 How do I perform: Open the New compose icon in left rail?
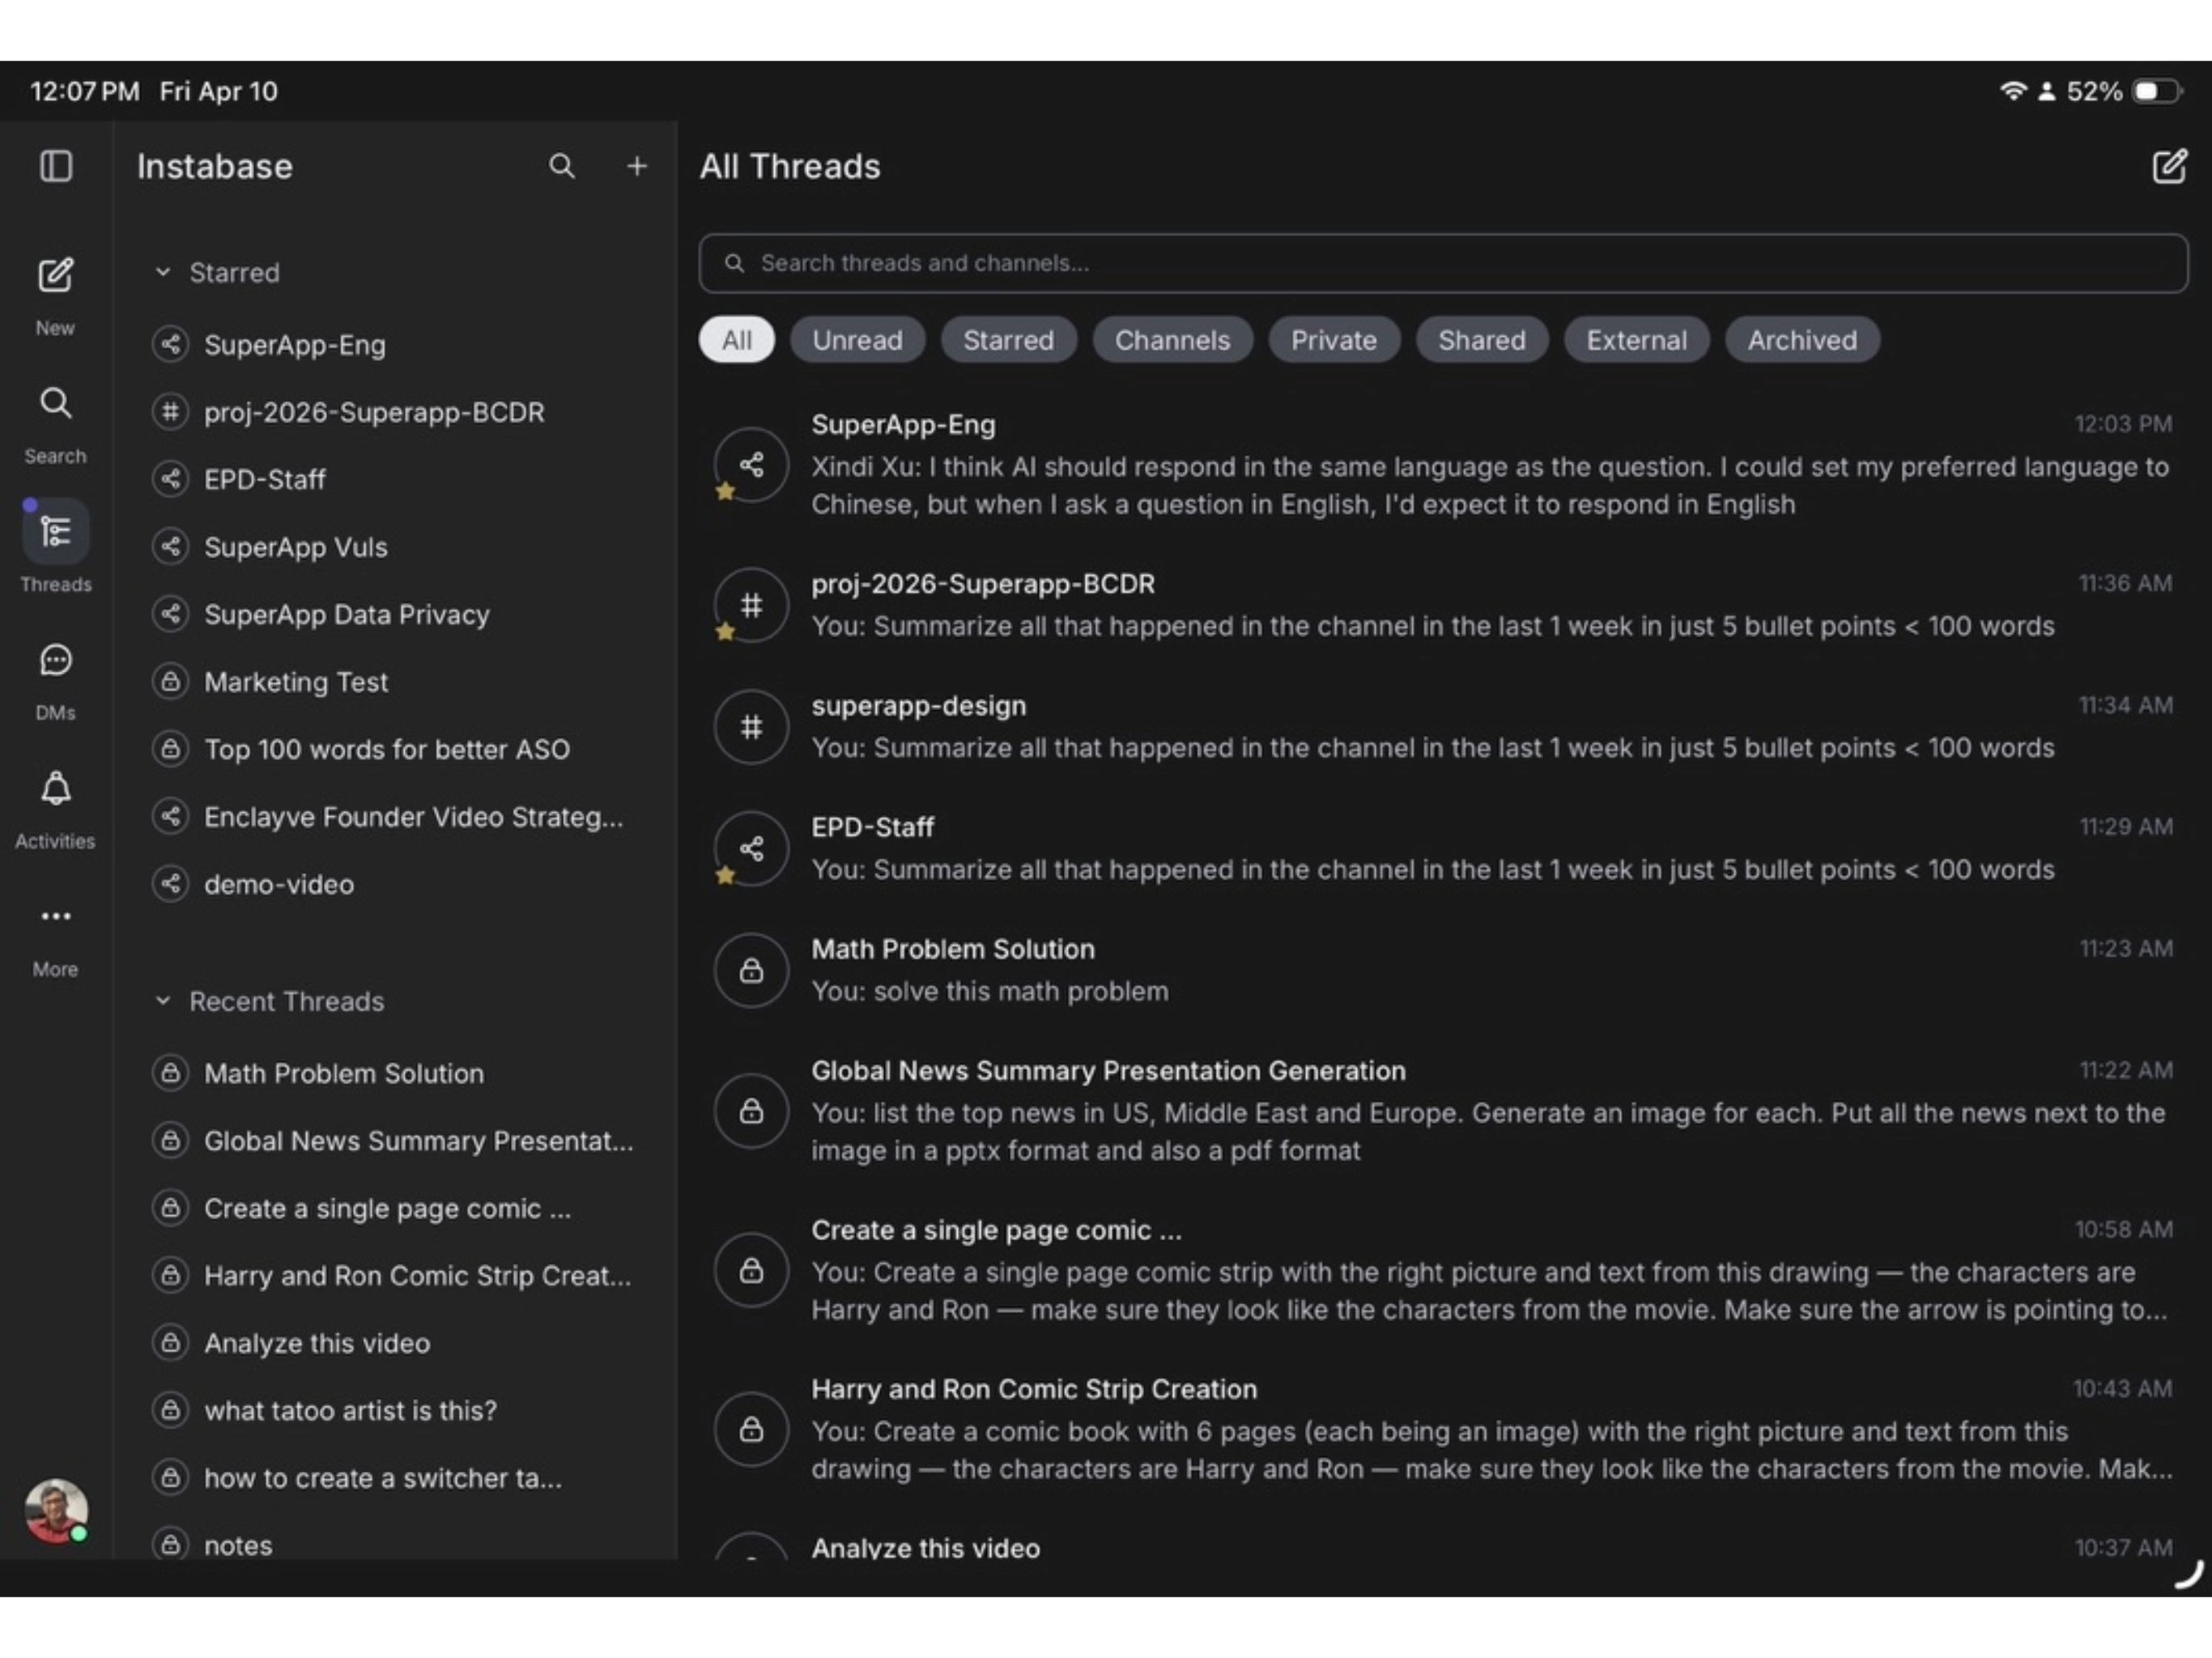click(55, 275)
